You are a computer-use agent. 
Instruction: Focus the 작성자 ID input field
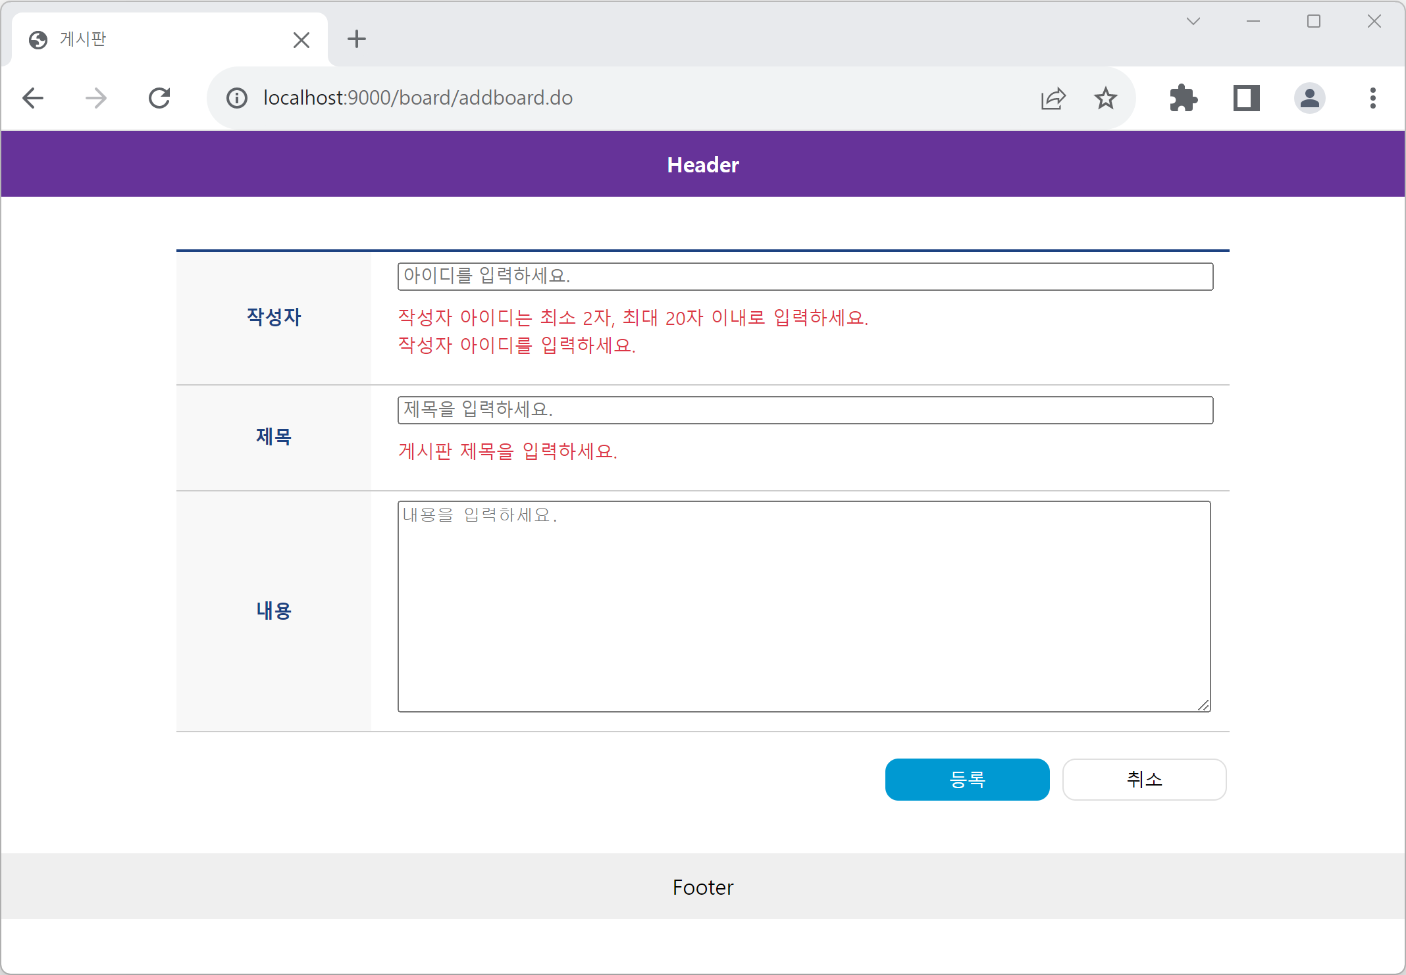804,276
